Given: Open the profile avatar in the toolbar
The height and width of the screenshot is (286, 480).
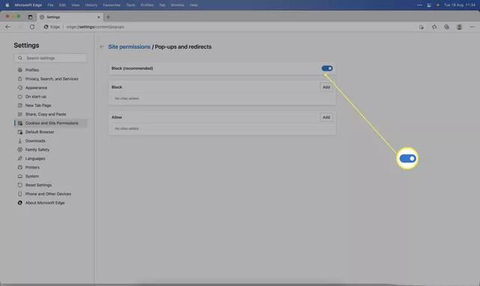Looking at the screenshot, I should pos(459,27).
